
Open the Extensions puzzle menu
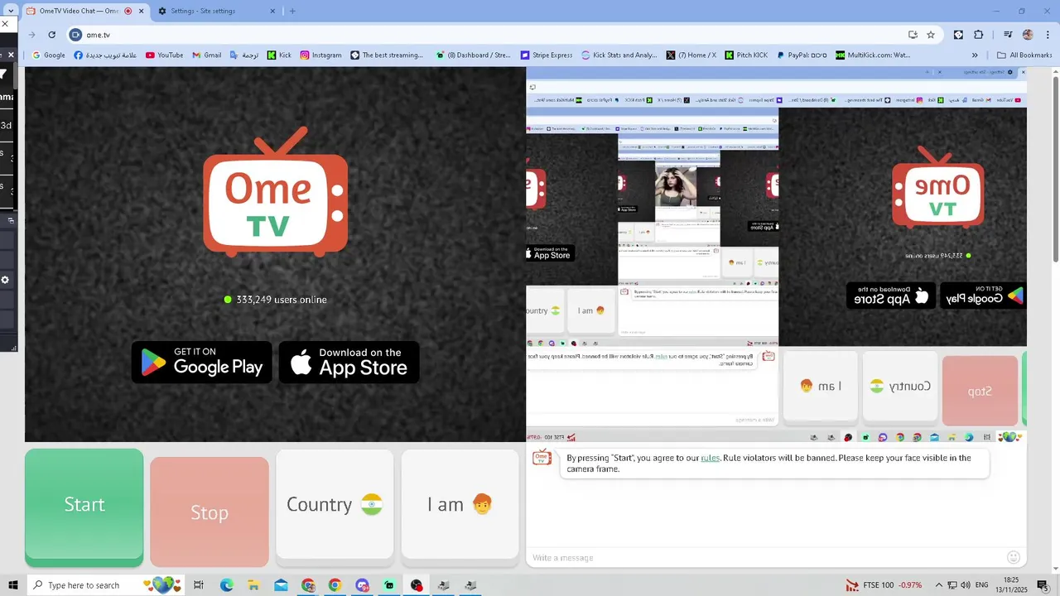[979, 35]
